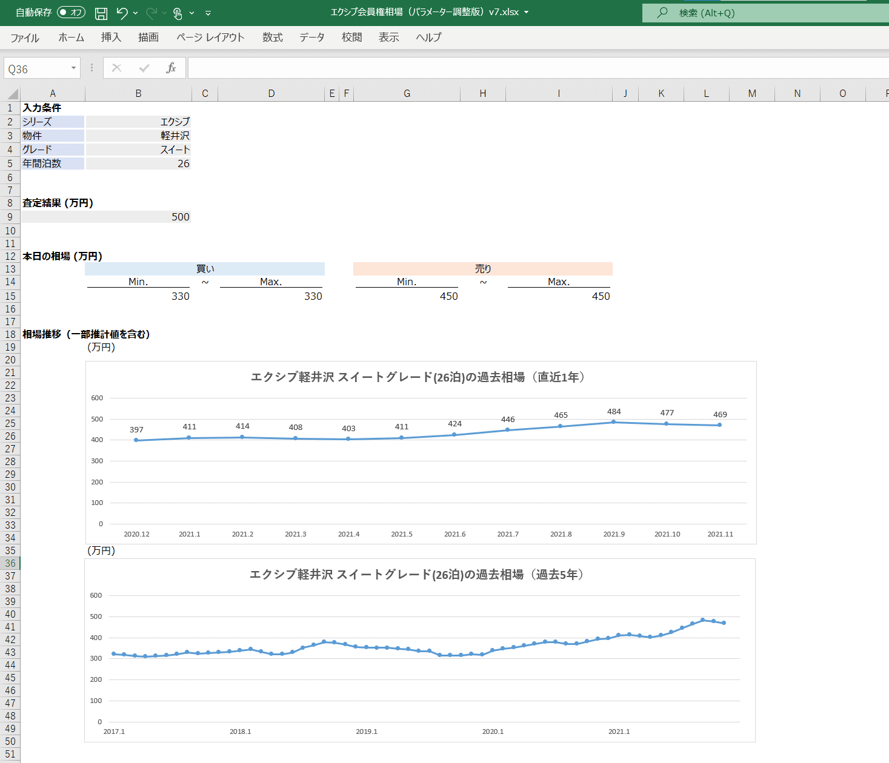Click the Insert Function fx icon

171,68
